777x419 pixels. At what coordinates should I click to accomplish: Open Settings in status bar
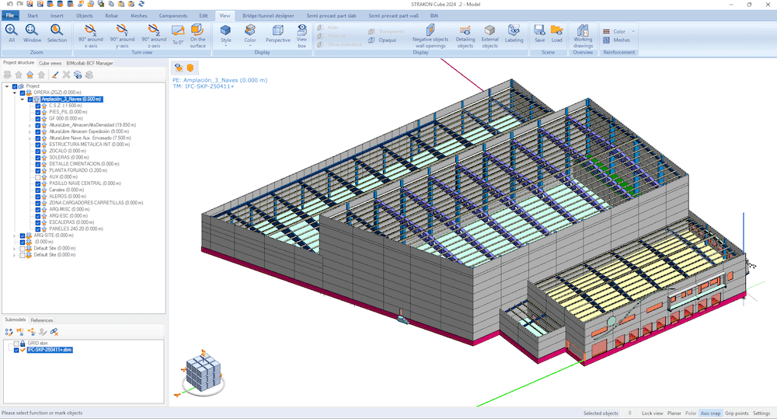[x=761, y=413]
